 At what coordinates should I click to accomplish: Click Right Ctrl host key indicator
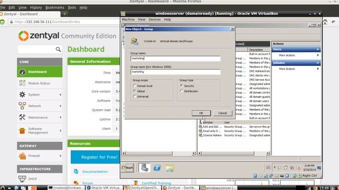(309, 176)
